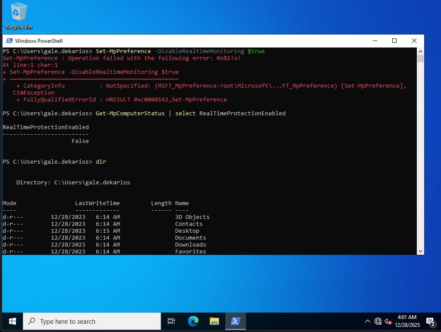
Task: Click the PowerShell icon in the title bar
Action: pyautogui.click(x=9, y=41)
